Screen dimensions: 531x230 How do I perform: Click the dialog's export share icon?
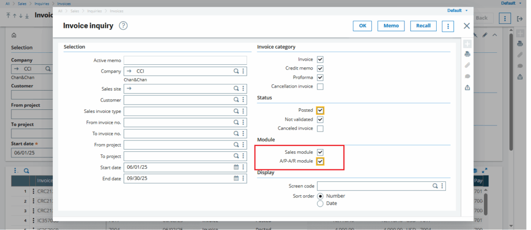point(467,88)
